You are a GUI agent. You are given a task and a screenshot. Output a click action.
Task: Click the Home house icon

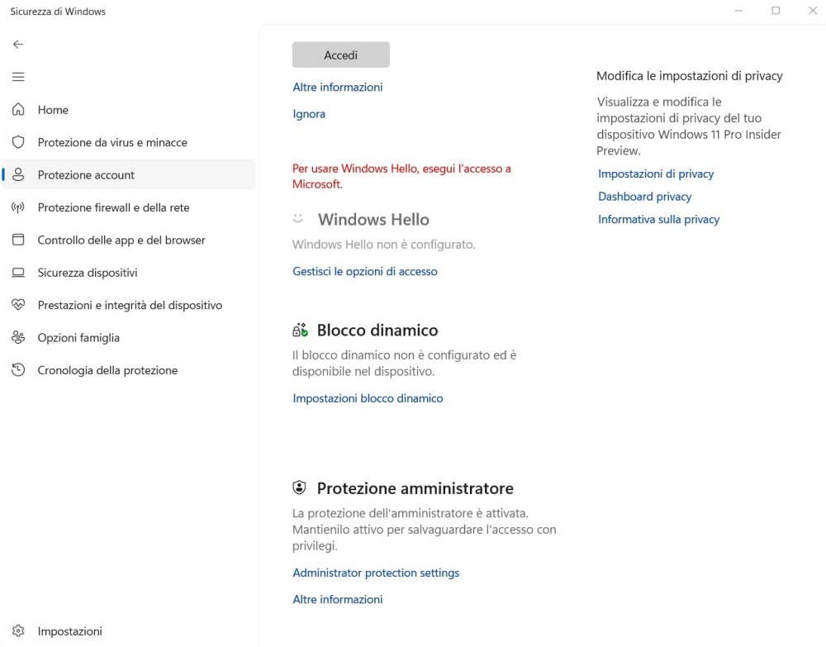(x=18, y=110)
